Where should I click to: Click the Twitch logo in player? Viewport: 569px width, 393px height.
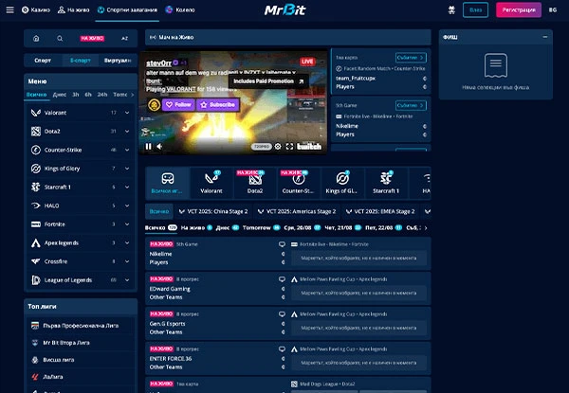point(309,147)
